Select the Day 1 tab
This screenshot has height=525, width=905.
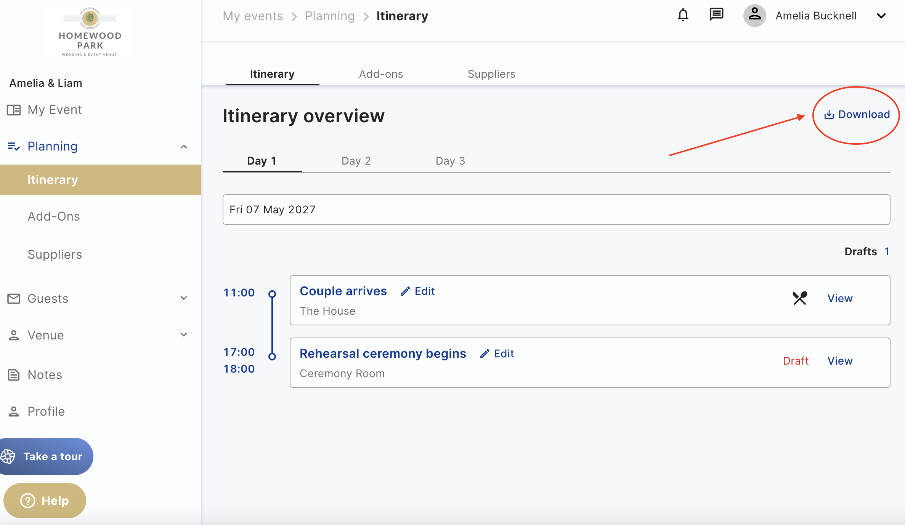pyautogui.click(x=262, y=161)
